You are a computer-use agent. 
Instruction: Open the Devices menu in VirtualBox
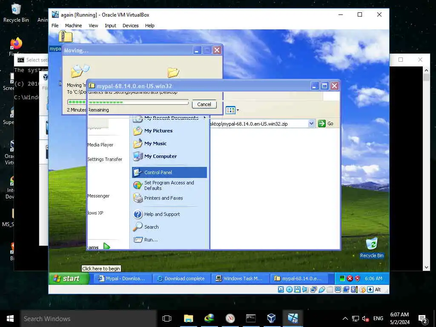[x=130, y=26]
